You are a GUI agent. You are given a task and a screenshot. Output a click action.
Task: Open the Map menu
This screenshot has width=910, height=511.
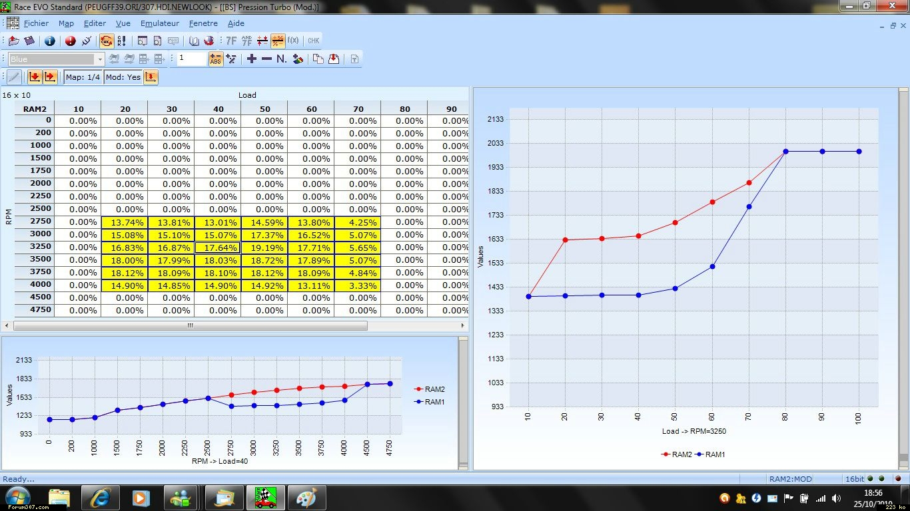[66, 23]
